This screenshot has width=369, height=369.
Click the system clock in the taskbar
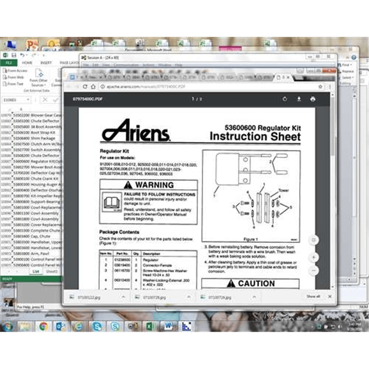tap(355, 326)
